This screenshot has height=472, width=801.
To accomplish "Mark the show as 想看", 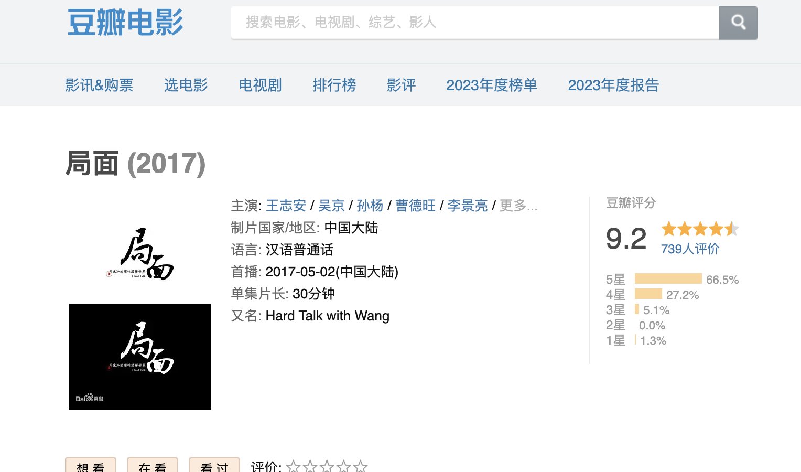I will pyautogui.click(x=91, y=465).
